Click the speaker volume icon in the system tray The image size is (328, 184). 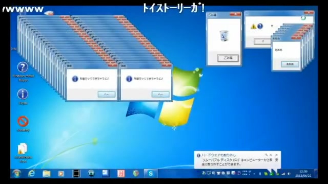[x=289, y=174]
